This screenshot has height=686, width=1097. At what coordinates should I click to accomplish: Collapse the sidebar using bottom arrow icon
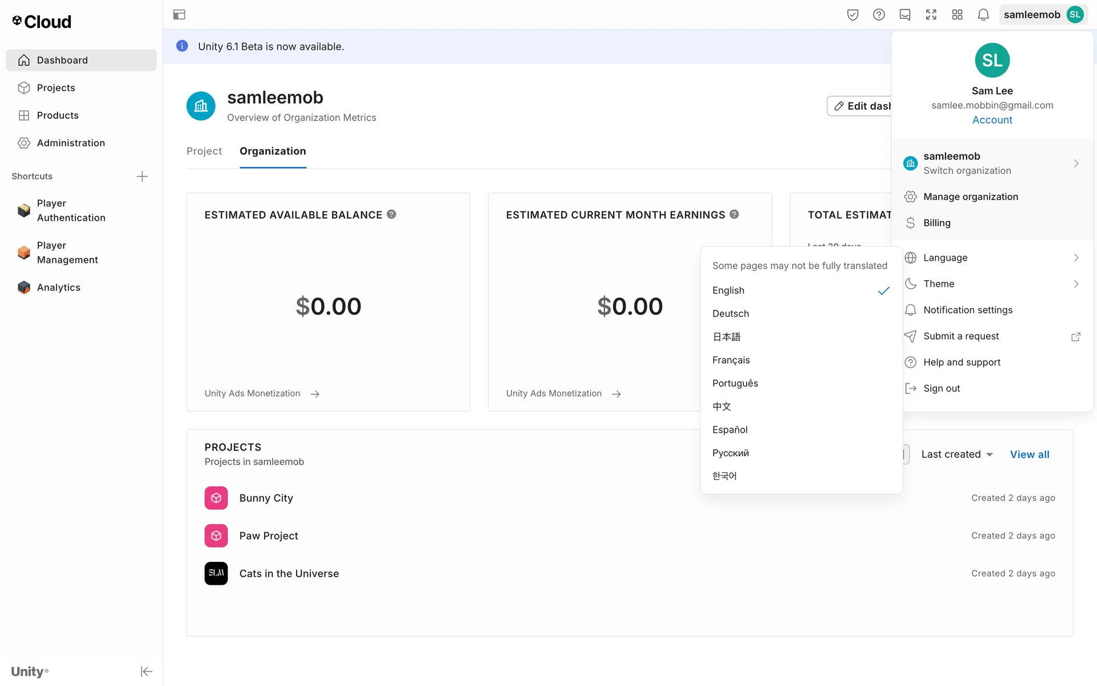tap(146, 671)
